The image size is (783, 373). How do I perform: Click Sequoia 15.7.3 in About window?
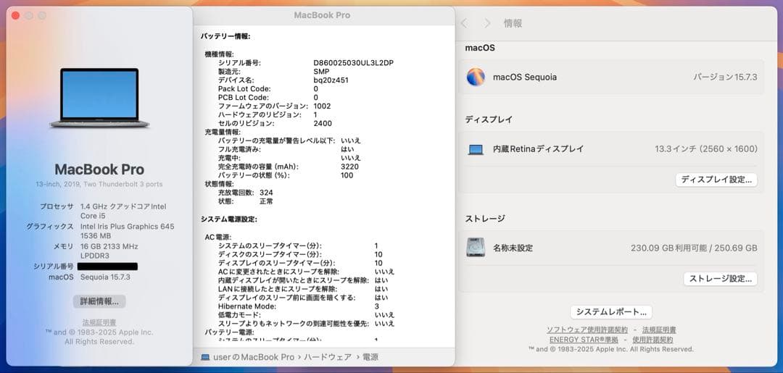coord(105,277)
